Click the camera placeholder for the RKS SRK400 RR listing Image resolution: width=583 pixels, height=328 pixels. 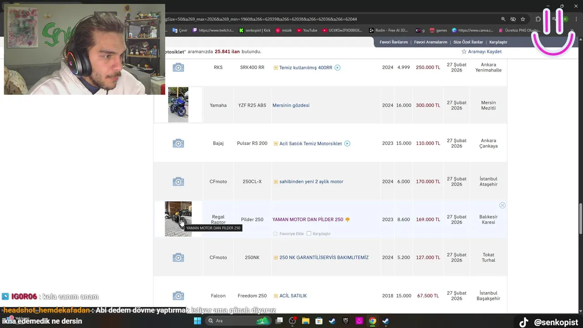(178, 67)
